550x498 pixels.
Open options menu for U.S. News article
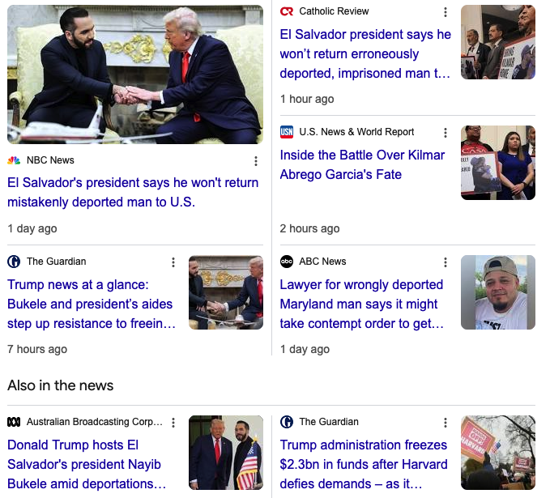[446, 133]
